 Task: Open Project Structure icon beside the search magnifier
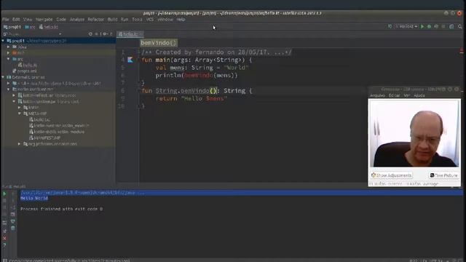click(451, 27)
